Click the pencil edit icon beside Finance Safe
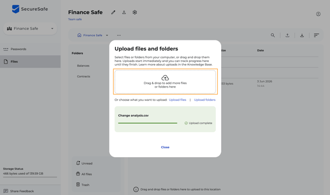This screenshot has height=195, width=330. [x=113, y=12]
